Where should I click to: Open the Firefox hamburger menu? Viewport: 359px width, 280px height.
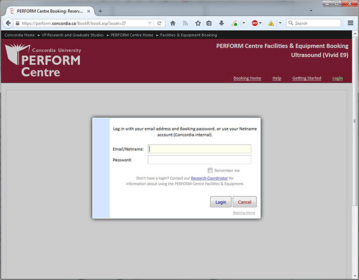pyautogui.click(x=350, y=24)
